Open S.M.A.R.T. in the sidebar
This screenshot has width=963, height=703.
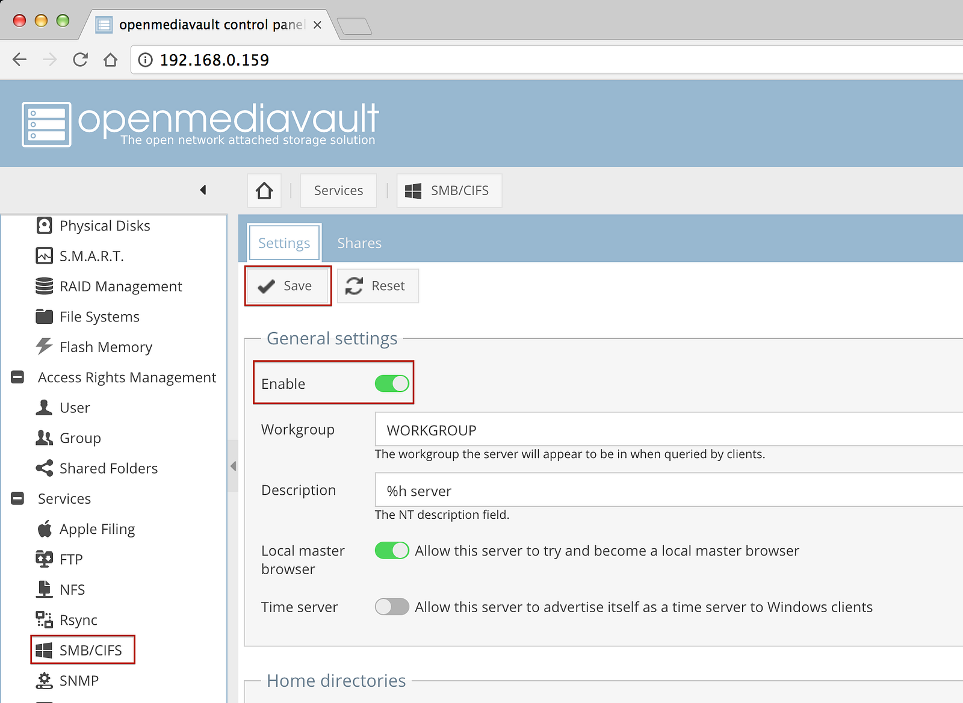pyautogui.click(x=91, y=256)
